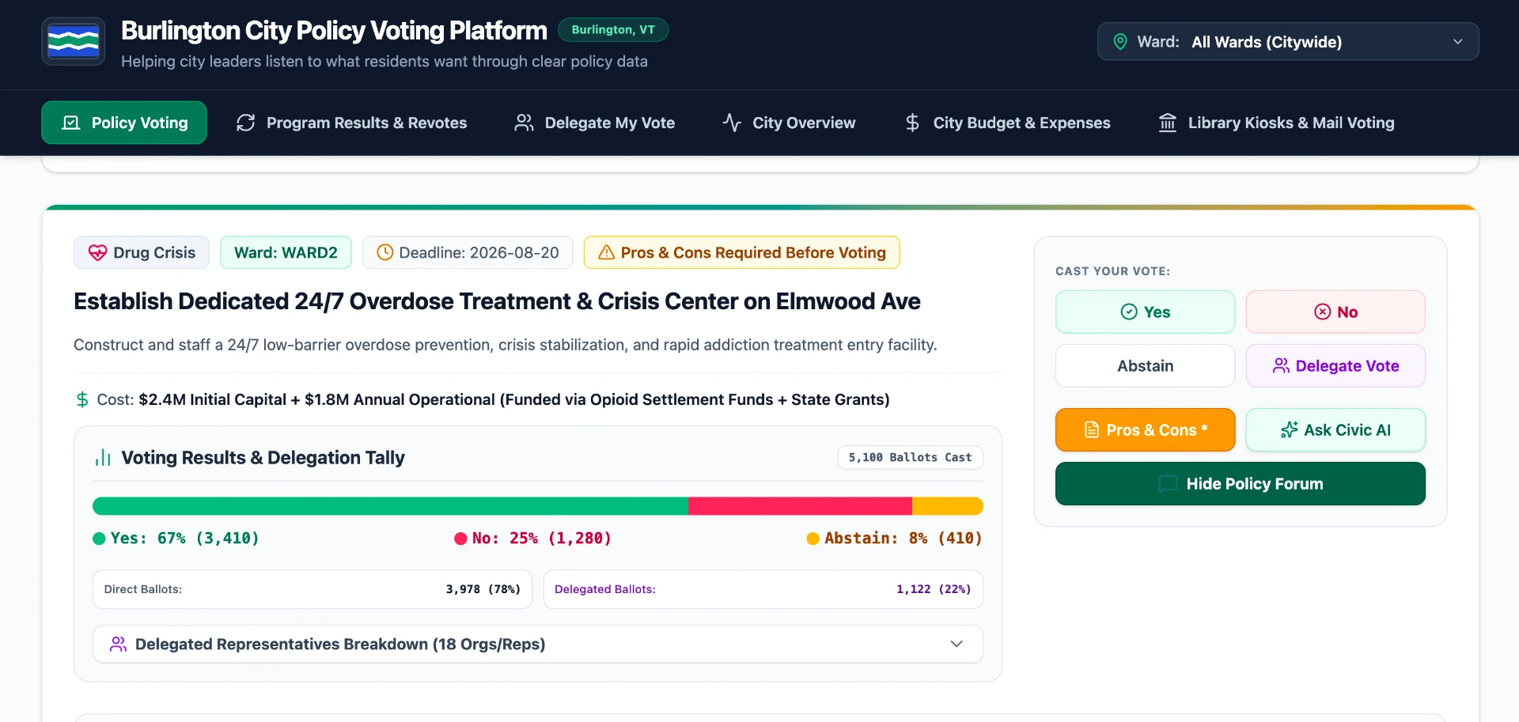Click the green Yes segment of results bar
1519x722 pixels.
pyautogui.click(x=390, y=506)
